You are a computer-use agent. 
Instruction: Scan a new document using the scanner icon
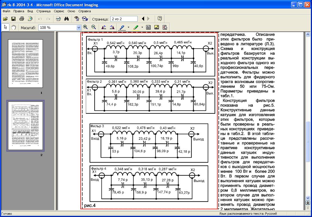[x=30, y=19]
